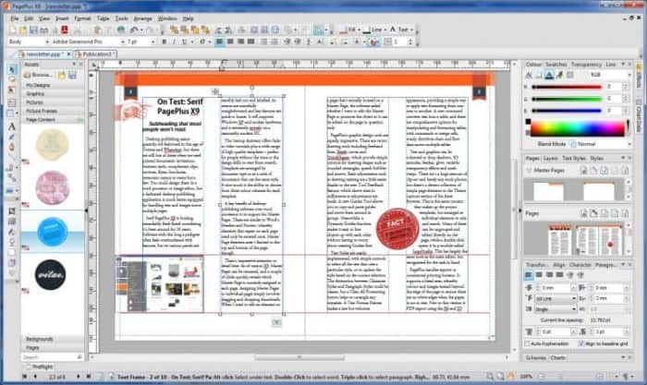
Task: Open the Format menu
Action: (82, 18)
